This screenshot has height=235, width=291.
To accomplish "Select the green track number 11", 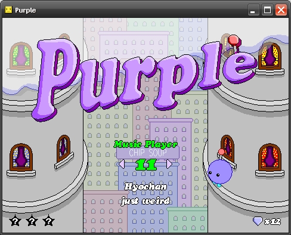I will click(146, 165).
